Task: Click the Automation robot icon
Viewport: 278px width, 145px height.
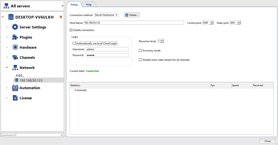Action: [15, 88]
